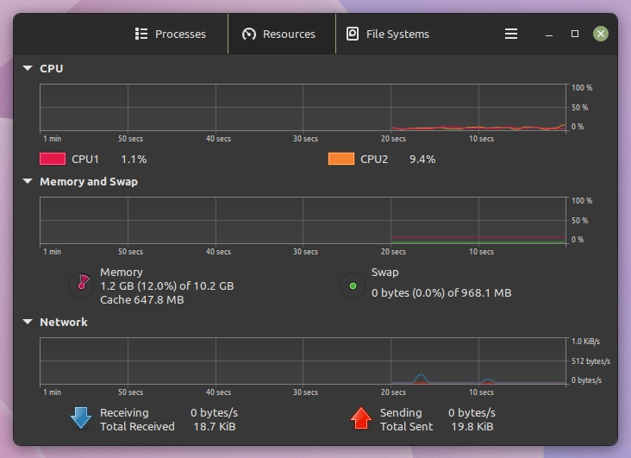Collapse the Network section
Screen dimensions: 631x458
[28, 322]
